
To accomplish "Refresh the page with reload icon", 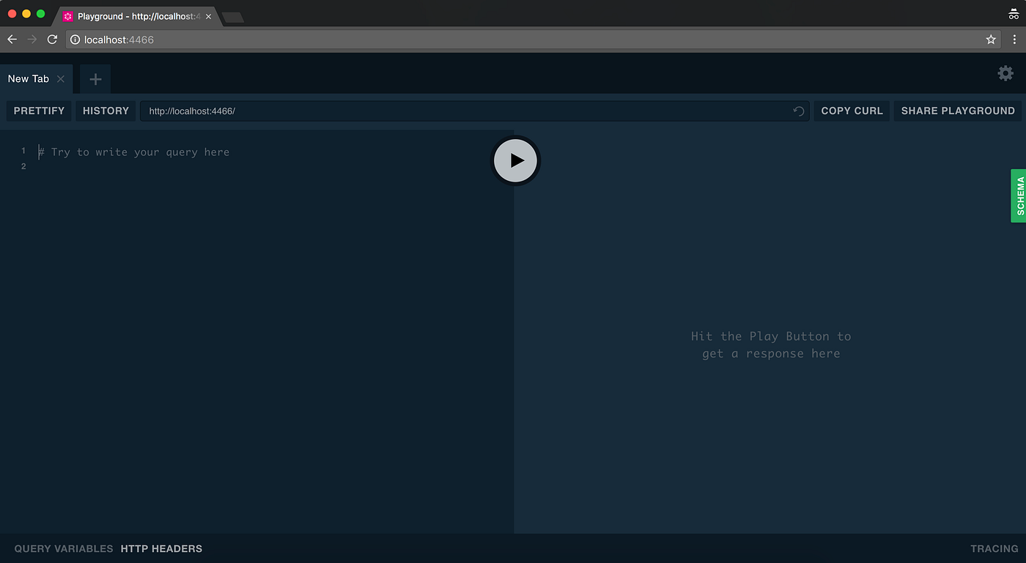I will click(51, 40).
